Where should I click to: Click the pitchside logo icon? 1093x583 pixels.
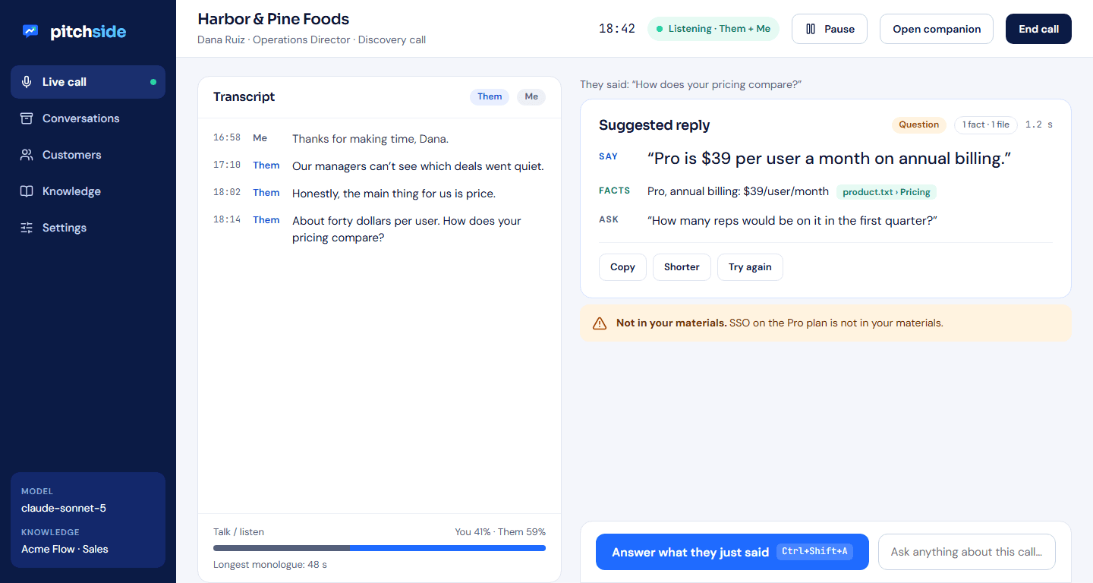(30, 31)
